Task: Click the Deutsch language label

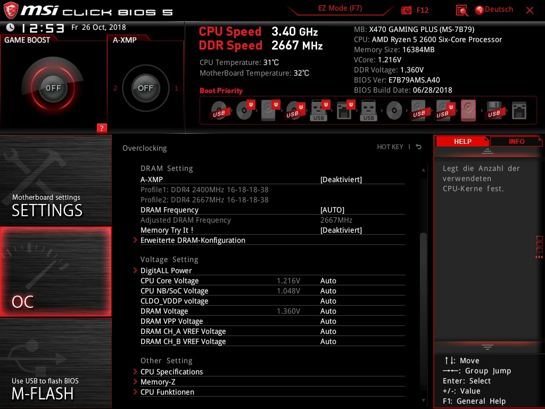Action: [498, 10]
